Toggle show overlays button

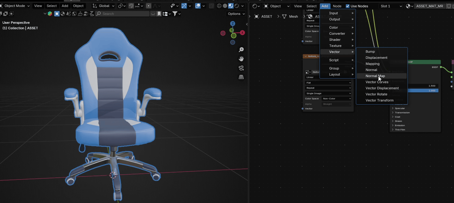(x=198, y=6)
